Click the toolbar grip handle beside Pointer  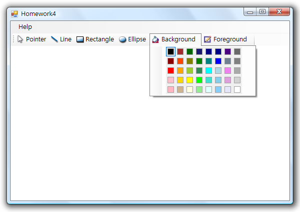(x=13, y=39)
